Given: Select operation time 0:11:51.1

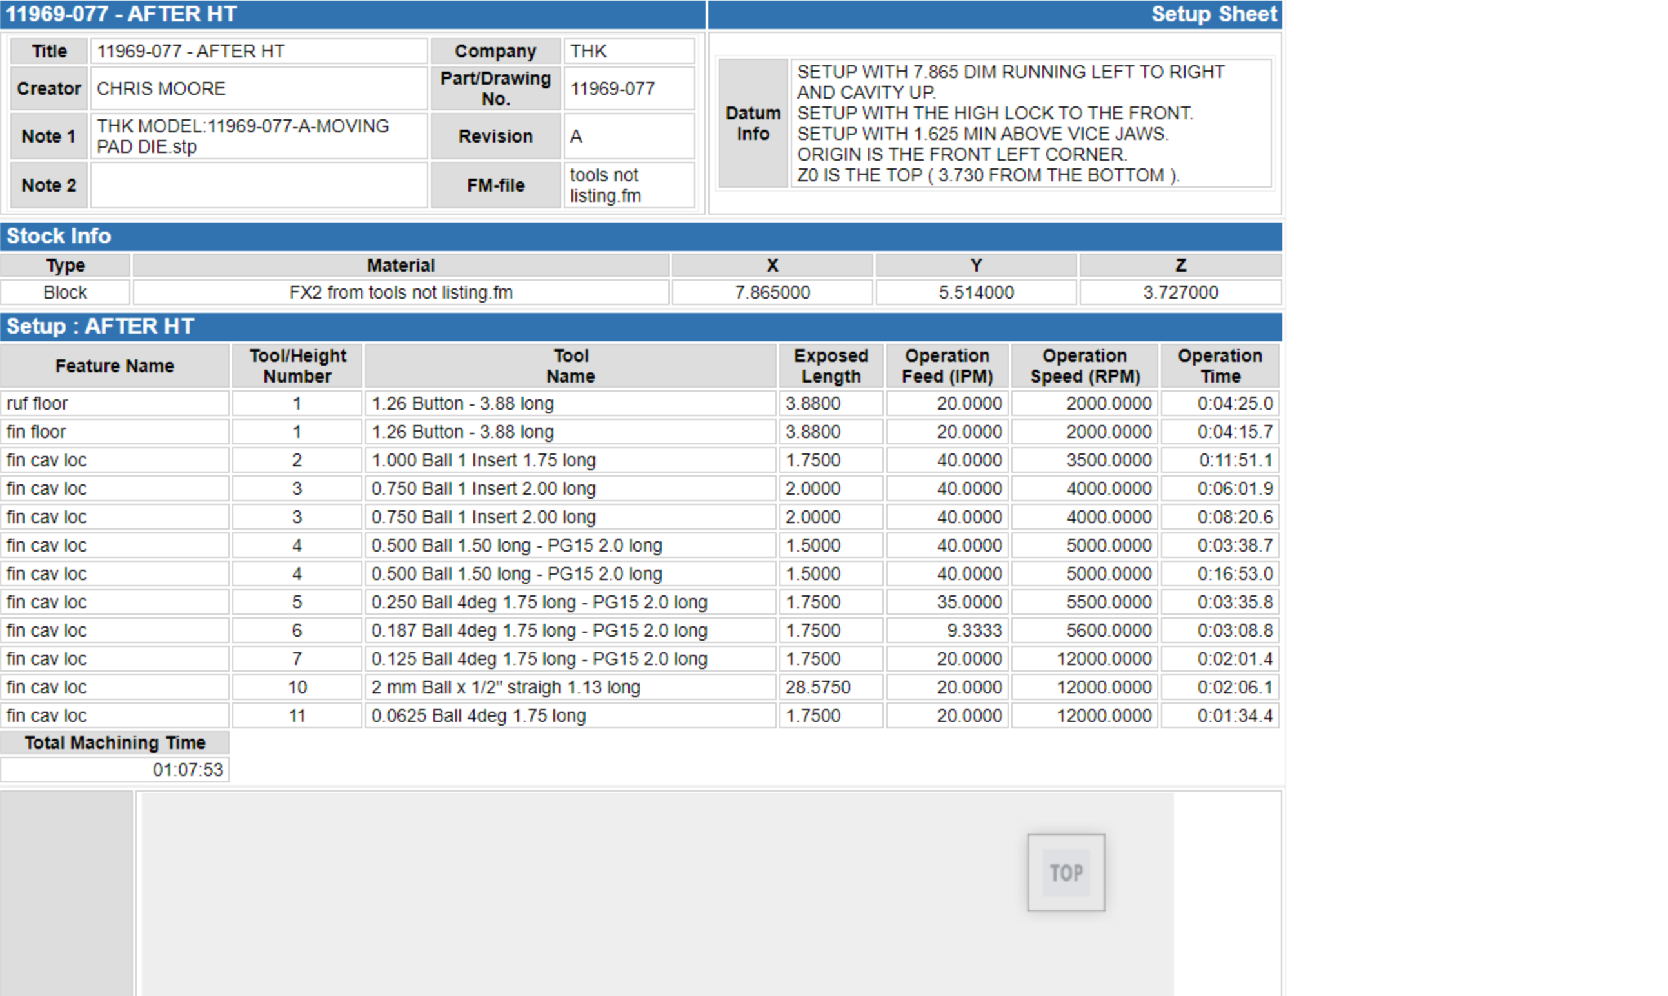Looking at the screenshot, I should 1220,461.
